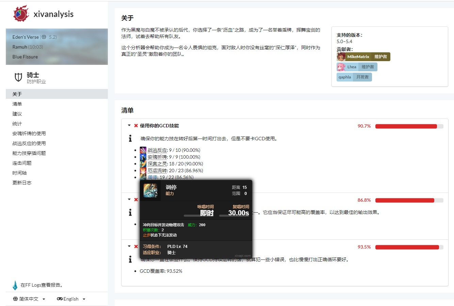
Task: Open the 战逃反应 skill link
Action: click(x=157, y=150)
